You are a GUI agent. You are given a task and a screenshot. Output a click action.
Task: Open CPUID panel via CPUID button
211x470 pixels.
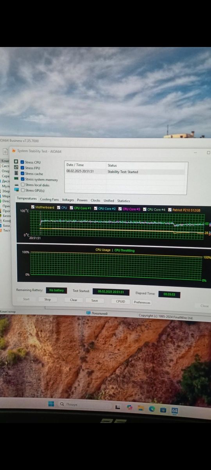click(120, 301)
